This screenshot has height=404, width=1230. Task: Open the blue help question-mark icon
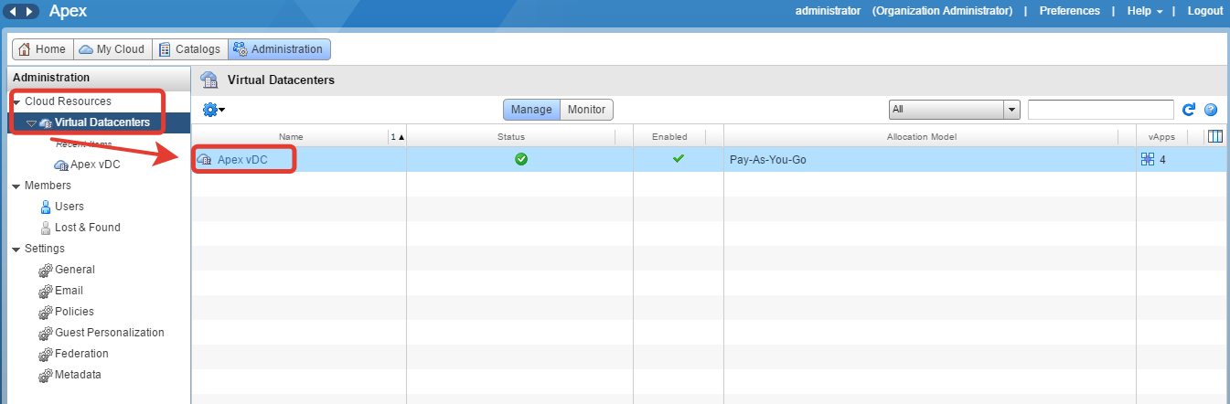click(x=1211, y=110)
